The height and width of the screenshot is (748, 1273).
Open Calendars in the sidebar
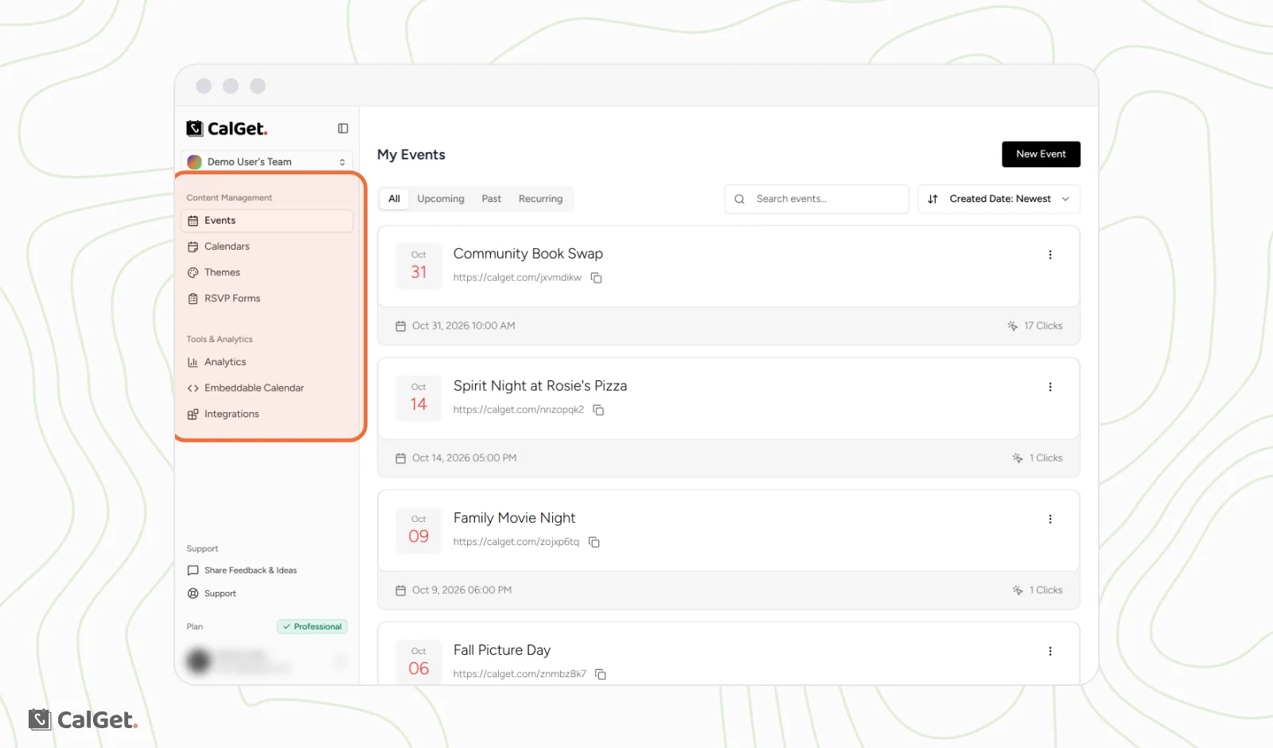point(267,247)
